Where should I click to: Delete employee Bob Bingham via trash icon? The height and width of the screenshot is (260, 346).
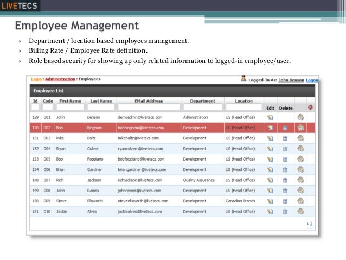pyautogui.click(x=285, y=128)
